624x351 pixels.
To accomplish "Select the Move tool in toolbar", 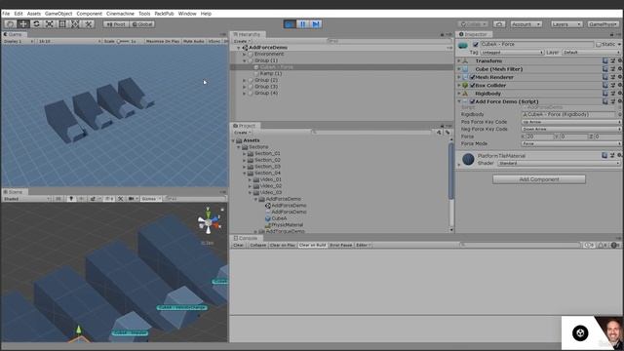I will (23, 24).
